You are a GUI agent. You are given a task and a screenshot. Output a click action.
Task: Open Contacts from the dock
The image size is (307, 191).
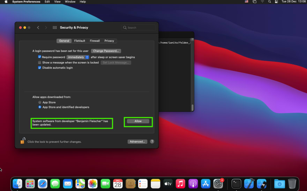click(130, 184)
